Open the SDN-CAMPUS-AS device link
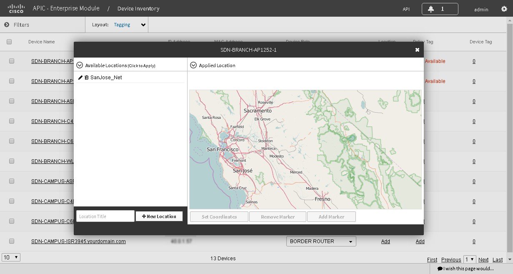This screenshot has height=274, width=513. [x=53, y=181]
